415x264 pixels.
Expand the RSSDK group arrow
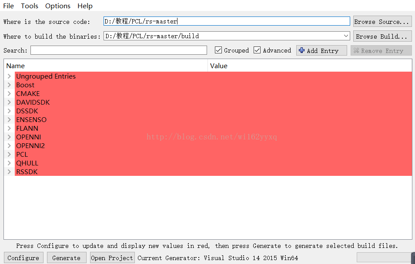point(9,172)
